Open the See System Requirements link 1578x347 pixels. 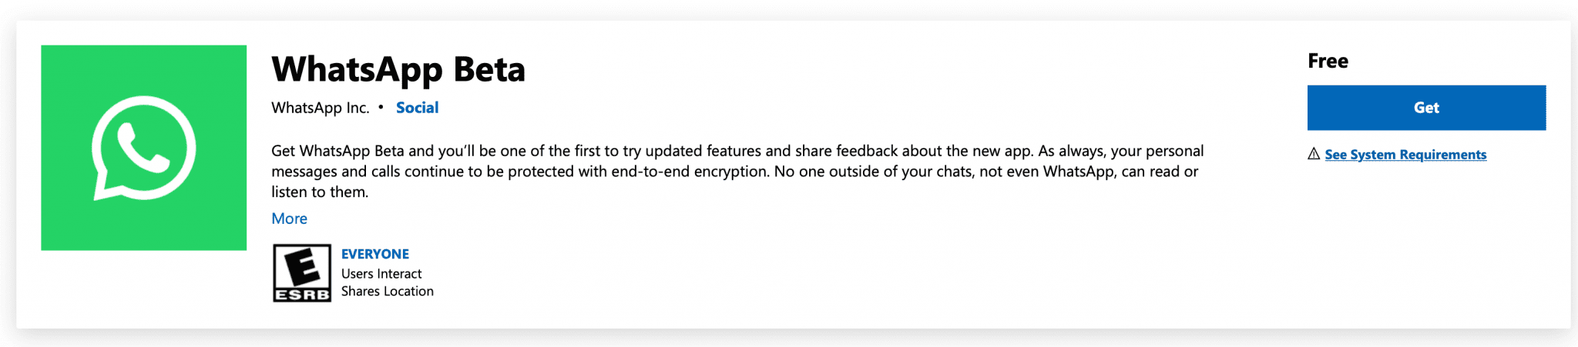(x=1405, y=155)
